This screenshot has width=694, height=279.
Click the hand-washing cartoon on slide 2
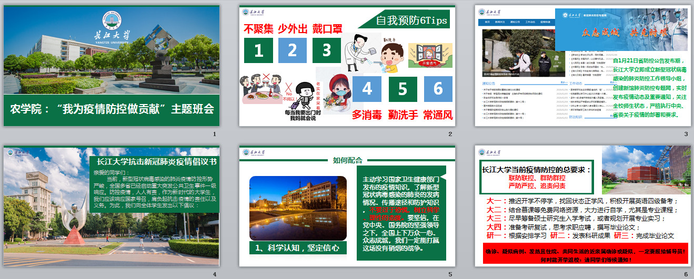391,57
